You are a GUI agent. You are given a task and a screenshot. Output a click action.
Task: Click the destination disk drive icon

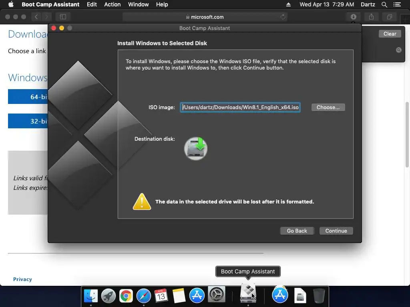click(196, 148)
